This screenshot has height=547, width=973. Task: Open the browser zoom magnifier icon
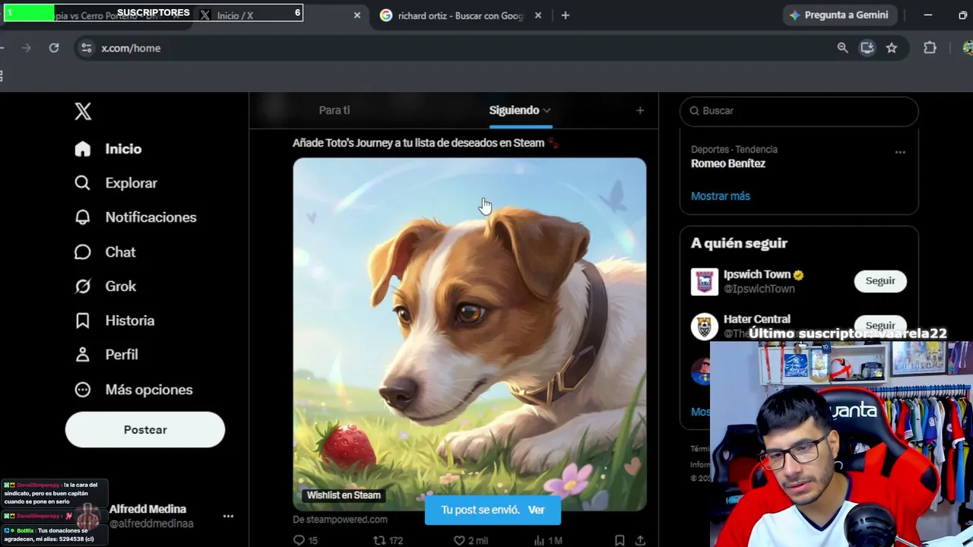(842, 48)
